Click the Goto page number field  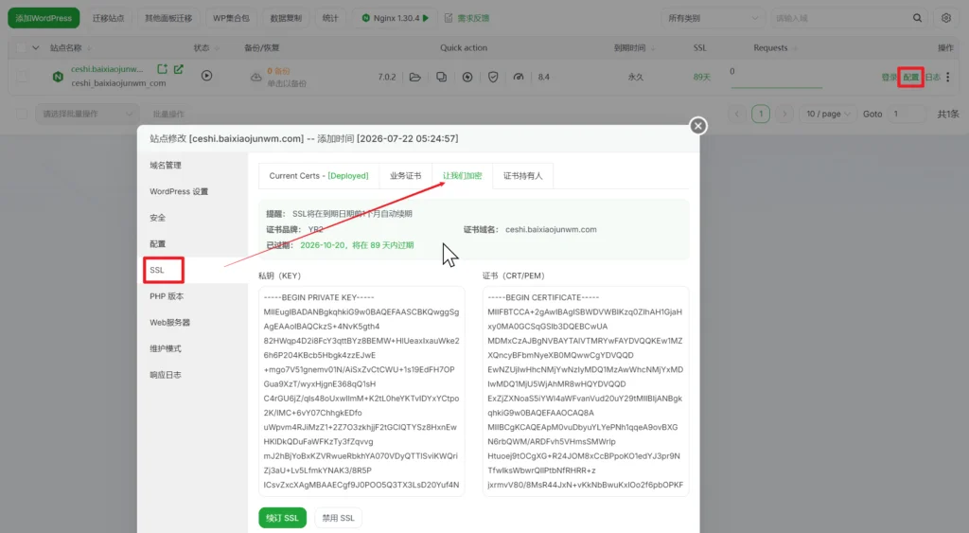pos(907,114)
